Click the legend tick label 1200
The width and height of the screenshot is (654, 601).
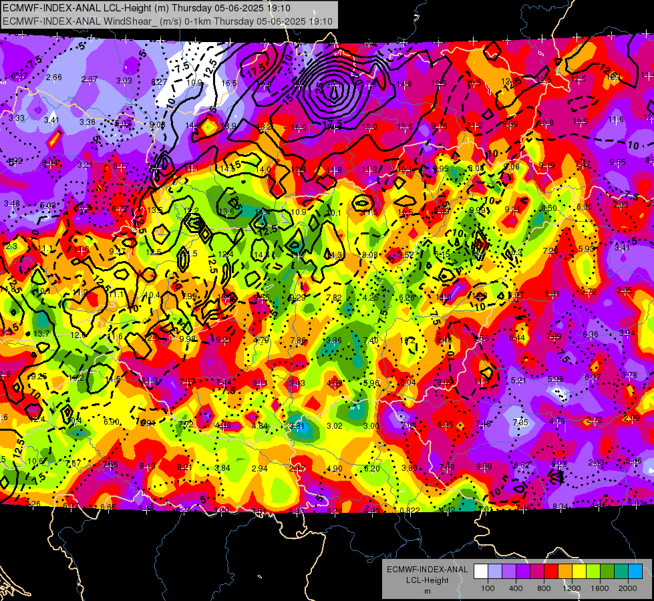click(572, 588)
